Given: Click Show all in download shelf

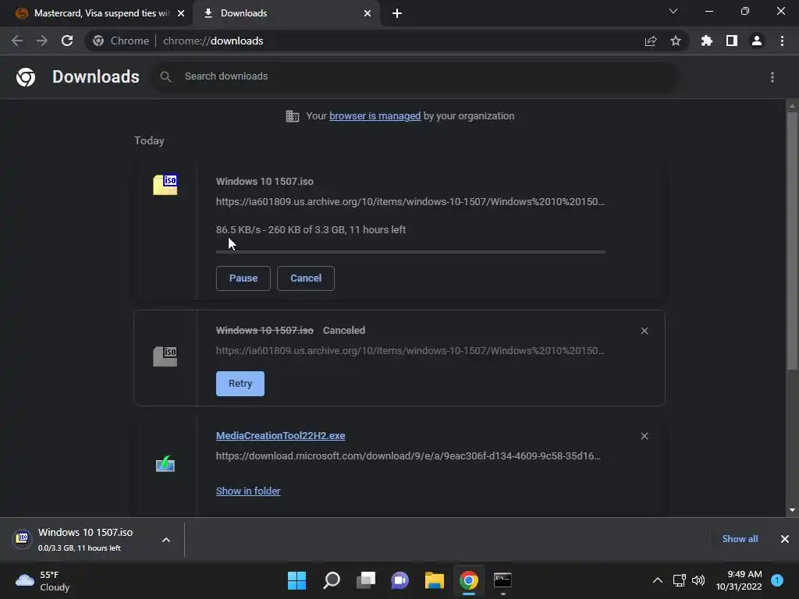Looking at the screenshot, I should tap(740, 539).
